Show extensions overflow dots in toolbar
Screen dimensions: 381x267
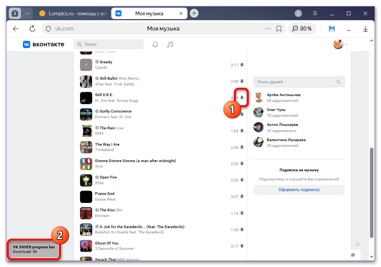point(349,30)
